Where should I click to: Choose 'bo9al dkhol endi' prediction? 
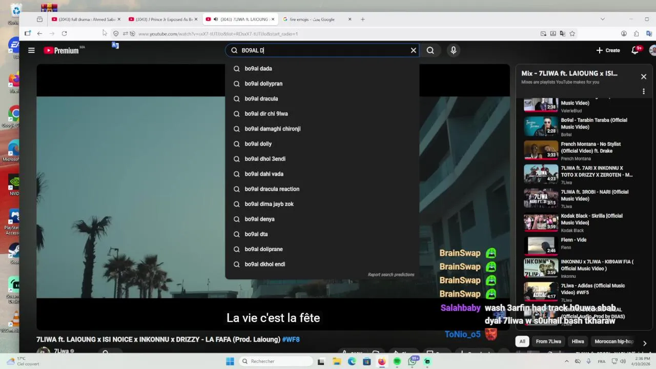(x=322, y=264)
